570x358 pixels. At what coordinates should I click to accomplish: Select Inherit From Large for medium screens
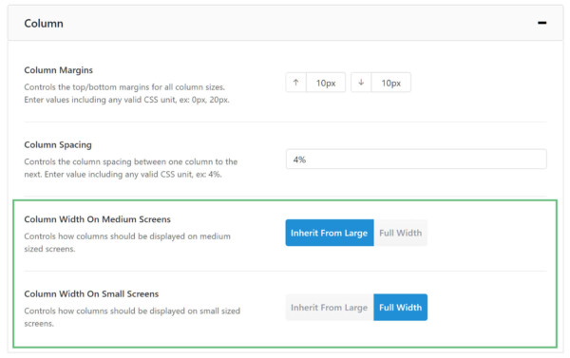[x=330, y=233]
